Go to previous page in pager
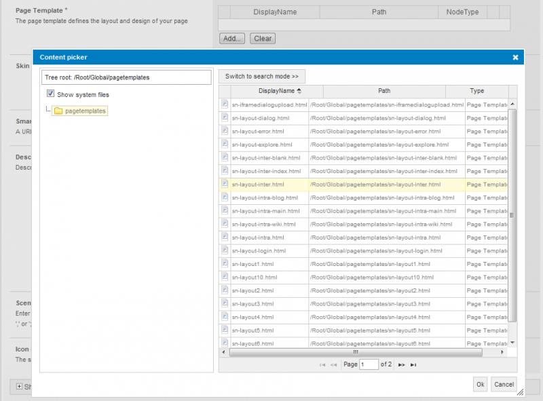 coord(334,364)
